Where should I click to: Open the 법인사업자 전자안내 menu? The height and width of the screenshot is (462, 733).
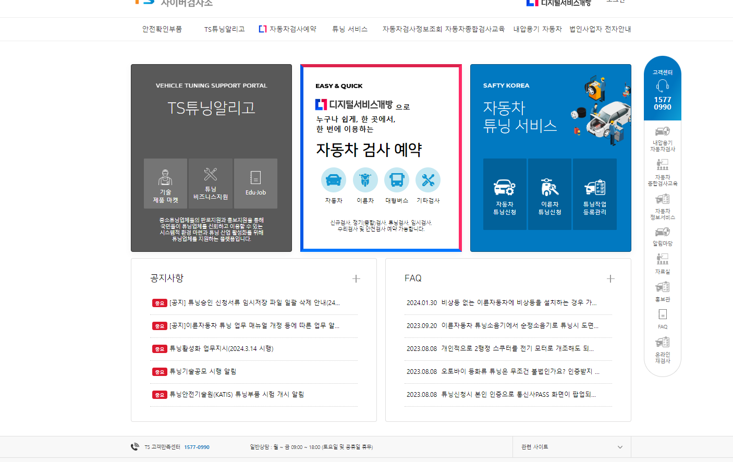[x=600, y=29]
